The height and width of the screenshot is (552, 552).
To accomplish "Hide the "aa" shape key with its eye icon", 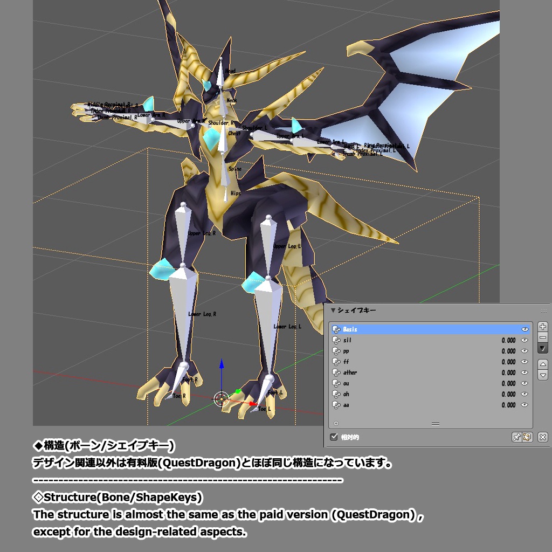I will 525,405.
